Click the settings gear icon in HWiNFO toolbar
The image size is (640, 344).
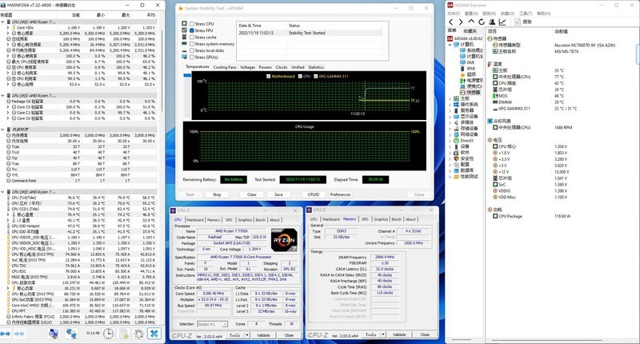[138, 334]
